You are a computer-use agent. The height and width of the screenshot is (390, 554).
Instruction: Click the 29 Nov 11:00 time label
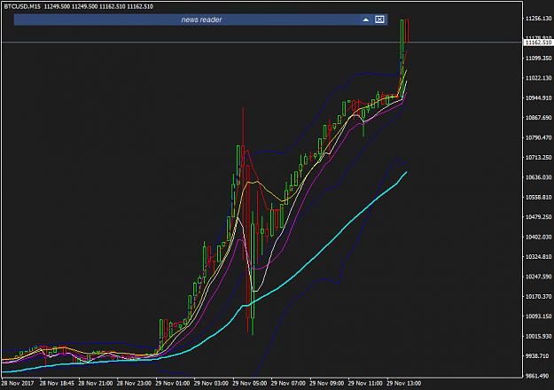point(365,383)
